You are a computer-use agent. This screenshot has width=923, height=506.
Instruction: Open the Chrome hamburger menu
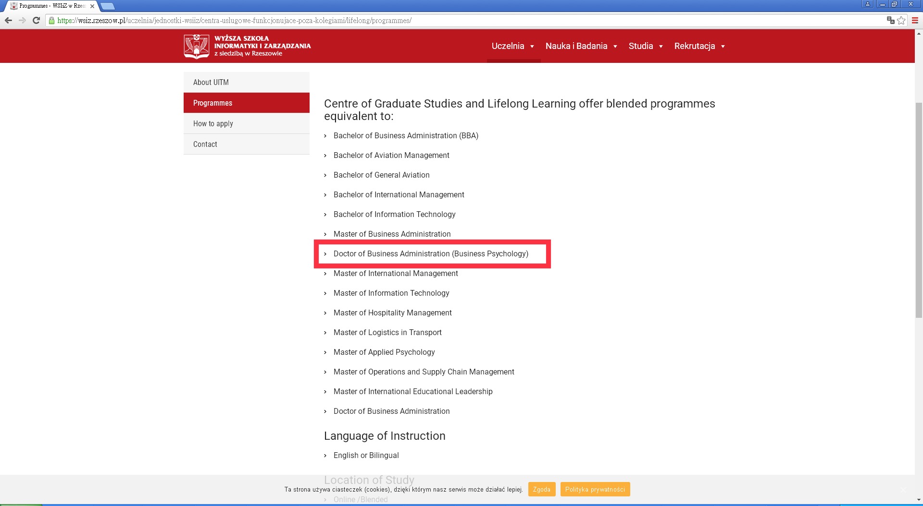(x=915, y=20)
